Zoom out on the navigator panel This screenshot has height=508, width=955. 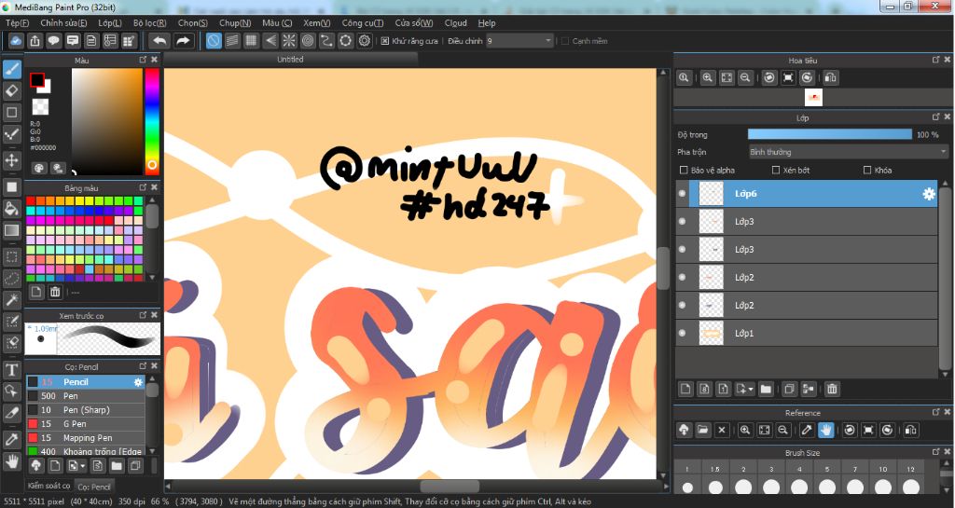click(745, 78)
